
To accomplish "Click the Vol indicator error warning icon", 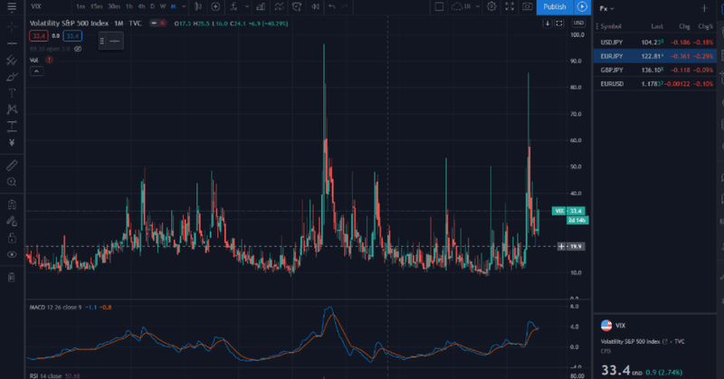I will [x=49, y=60].
